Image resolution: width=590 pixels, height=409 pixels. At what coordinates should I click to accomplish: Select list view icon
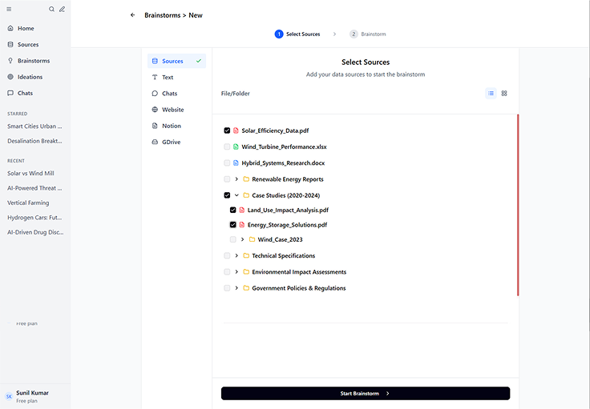point(491,94)
